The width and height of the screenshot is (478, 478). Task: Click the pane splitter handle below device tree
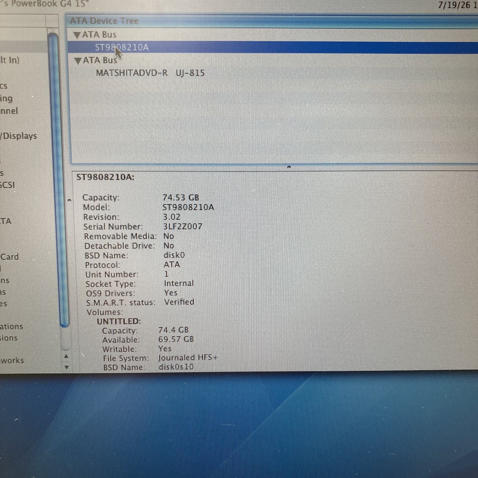pyautogui.click(x=289, y=167)
